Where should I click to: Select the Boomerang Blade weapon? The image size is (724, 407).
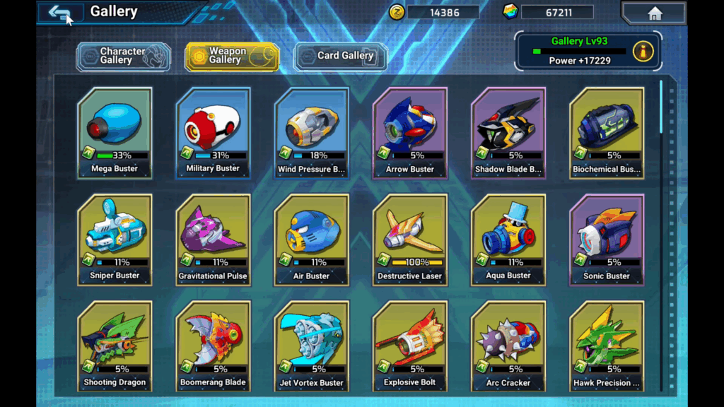pos(213,346)
